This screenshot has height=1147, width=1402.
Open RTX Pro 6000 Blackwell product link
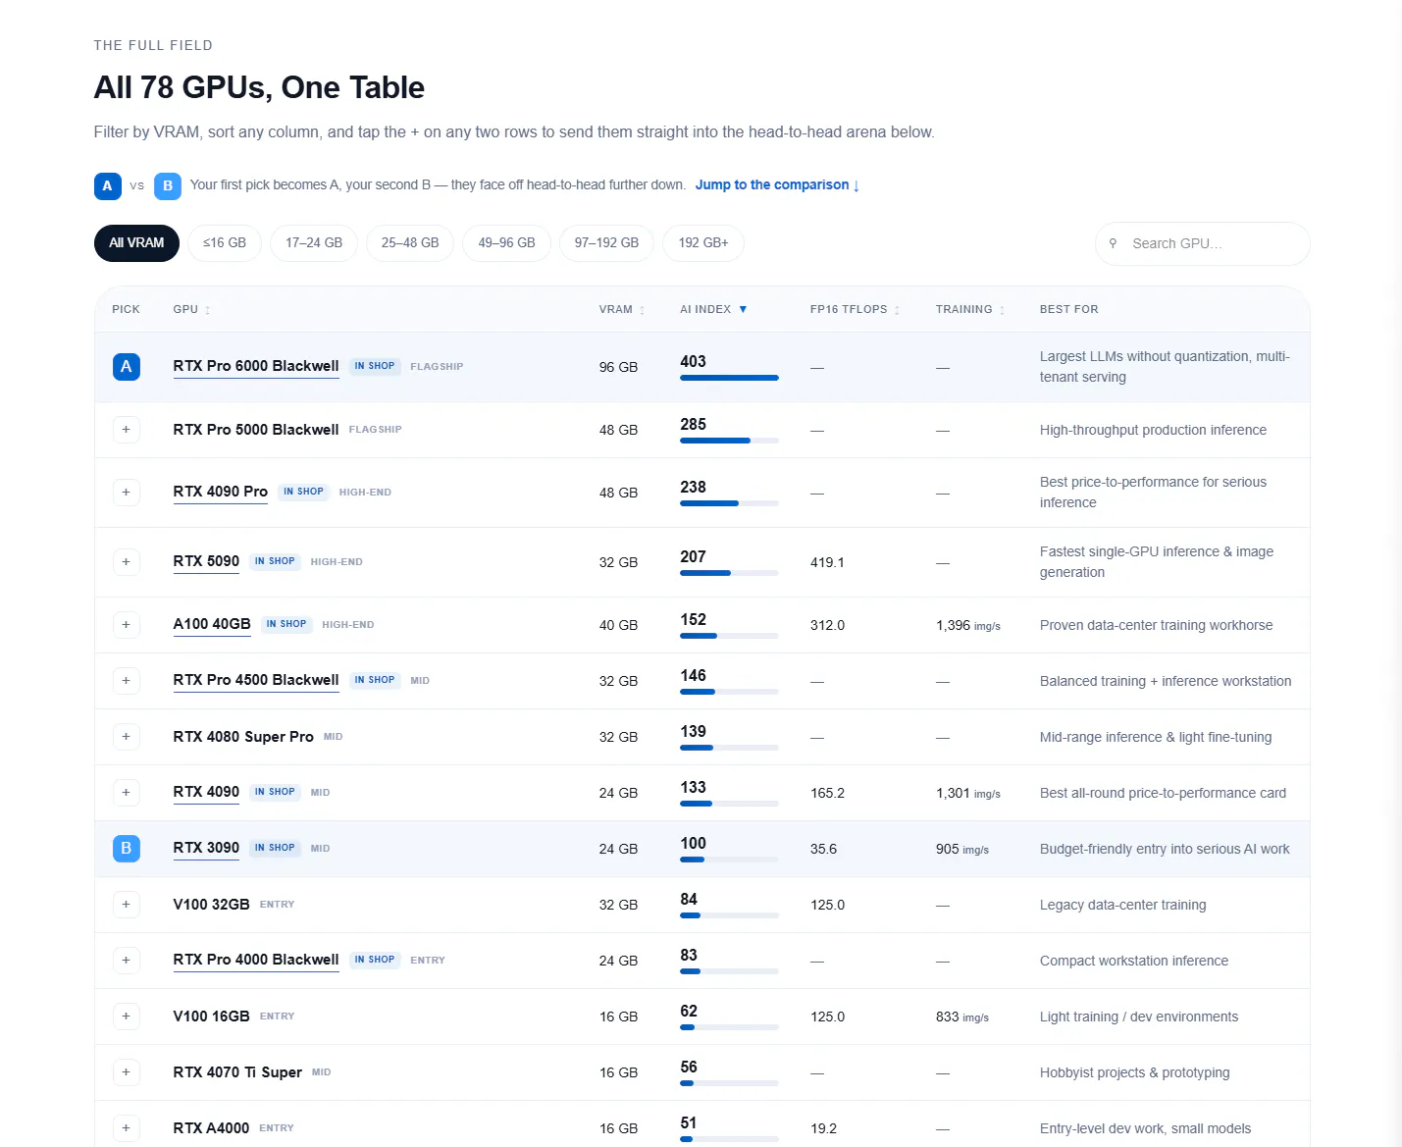pyautogui.click(x=256, y=366)
